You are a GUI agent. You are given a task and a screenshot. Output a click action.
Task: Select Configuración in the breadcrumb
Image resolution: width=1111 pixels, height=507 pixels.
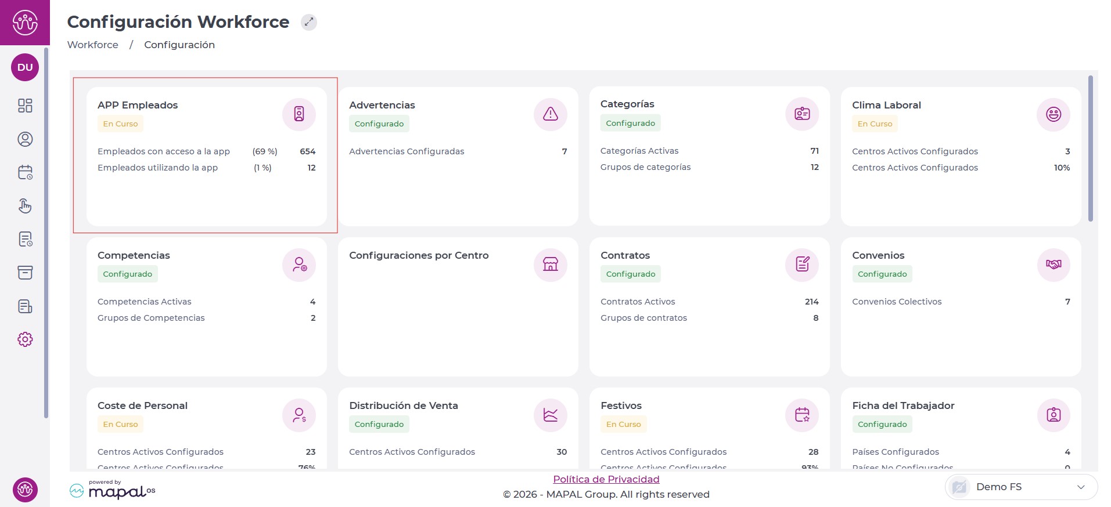179,45
